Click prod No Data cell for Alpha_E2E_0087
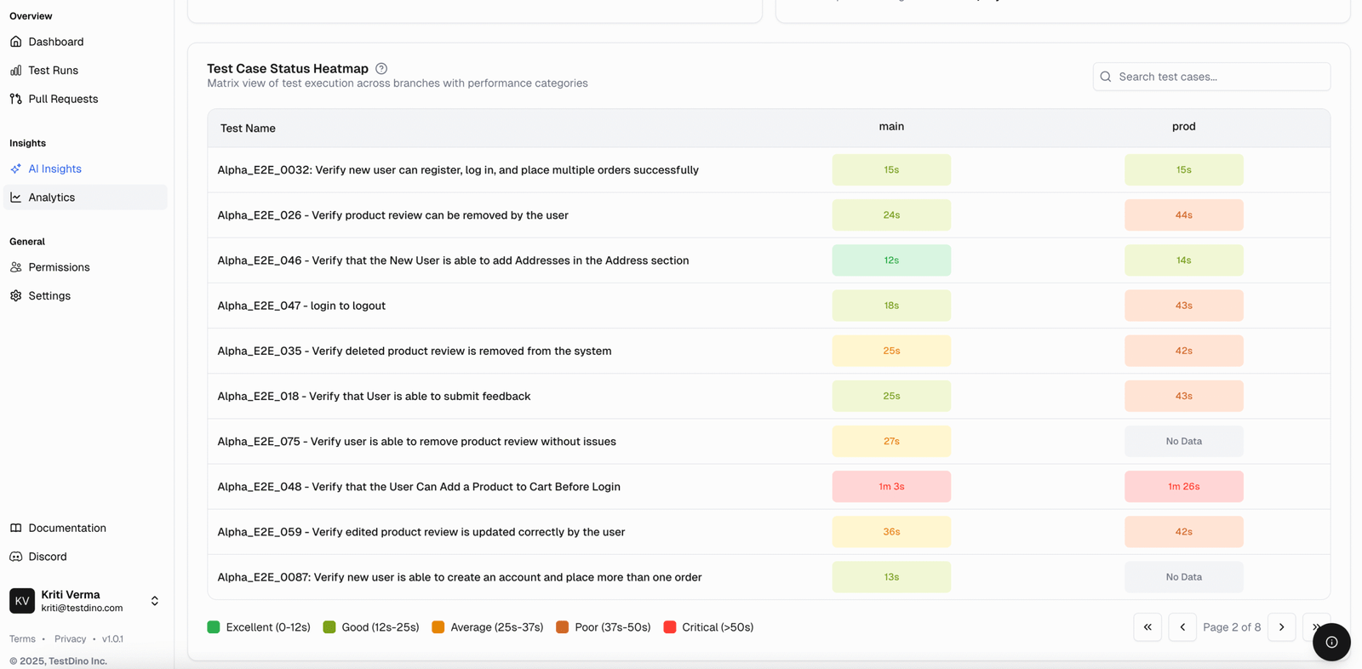Image resolution: width=1362 pixels, height=669 pixels. click(1184, 577)
